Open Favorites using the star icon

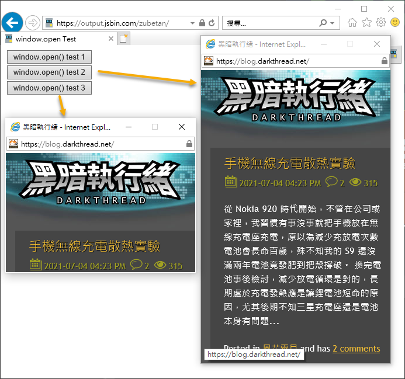pos(366,23)
